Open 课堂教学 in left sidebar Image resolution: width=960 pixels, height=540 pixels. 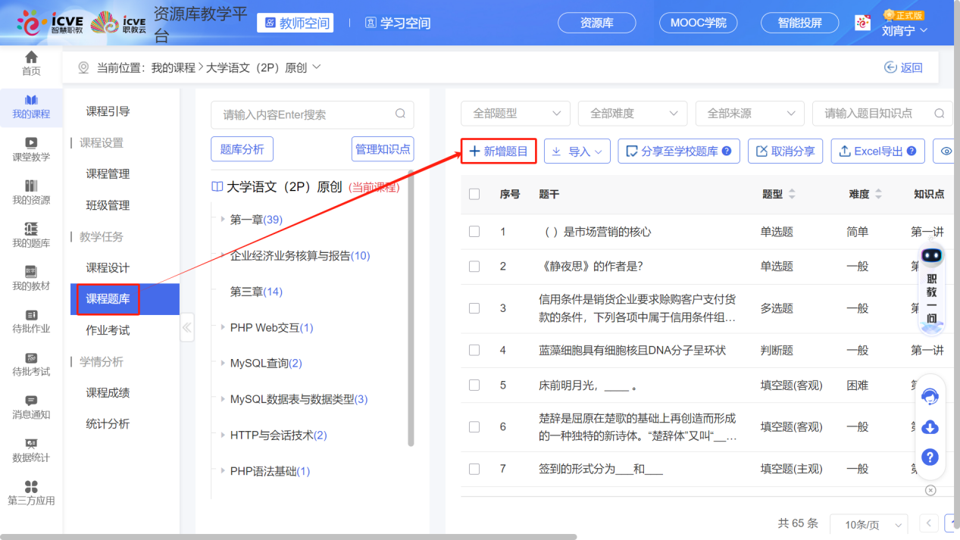[31, 148]
